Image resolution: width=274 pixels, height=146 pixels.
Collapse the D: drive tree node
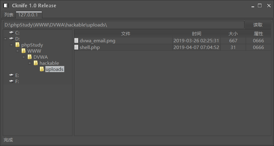tap(5, 39)
